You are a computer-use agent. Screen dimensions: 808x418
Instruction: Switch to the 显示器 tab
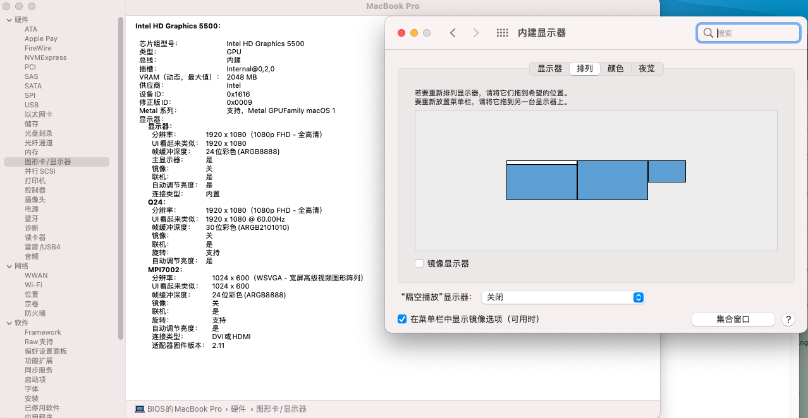click(x=549, y=68)
